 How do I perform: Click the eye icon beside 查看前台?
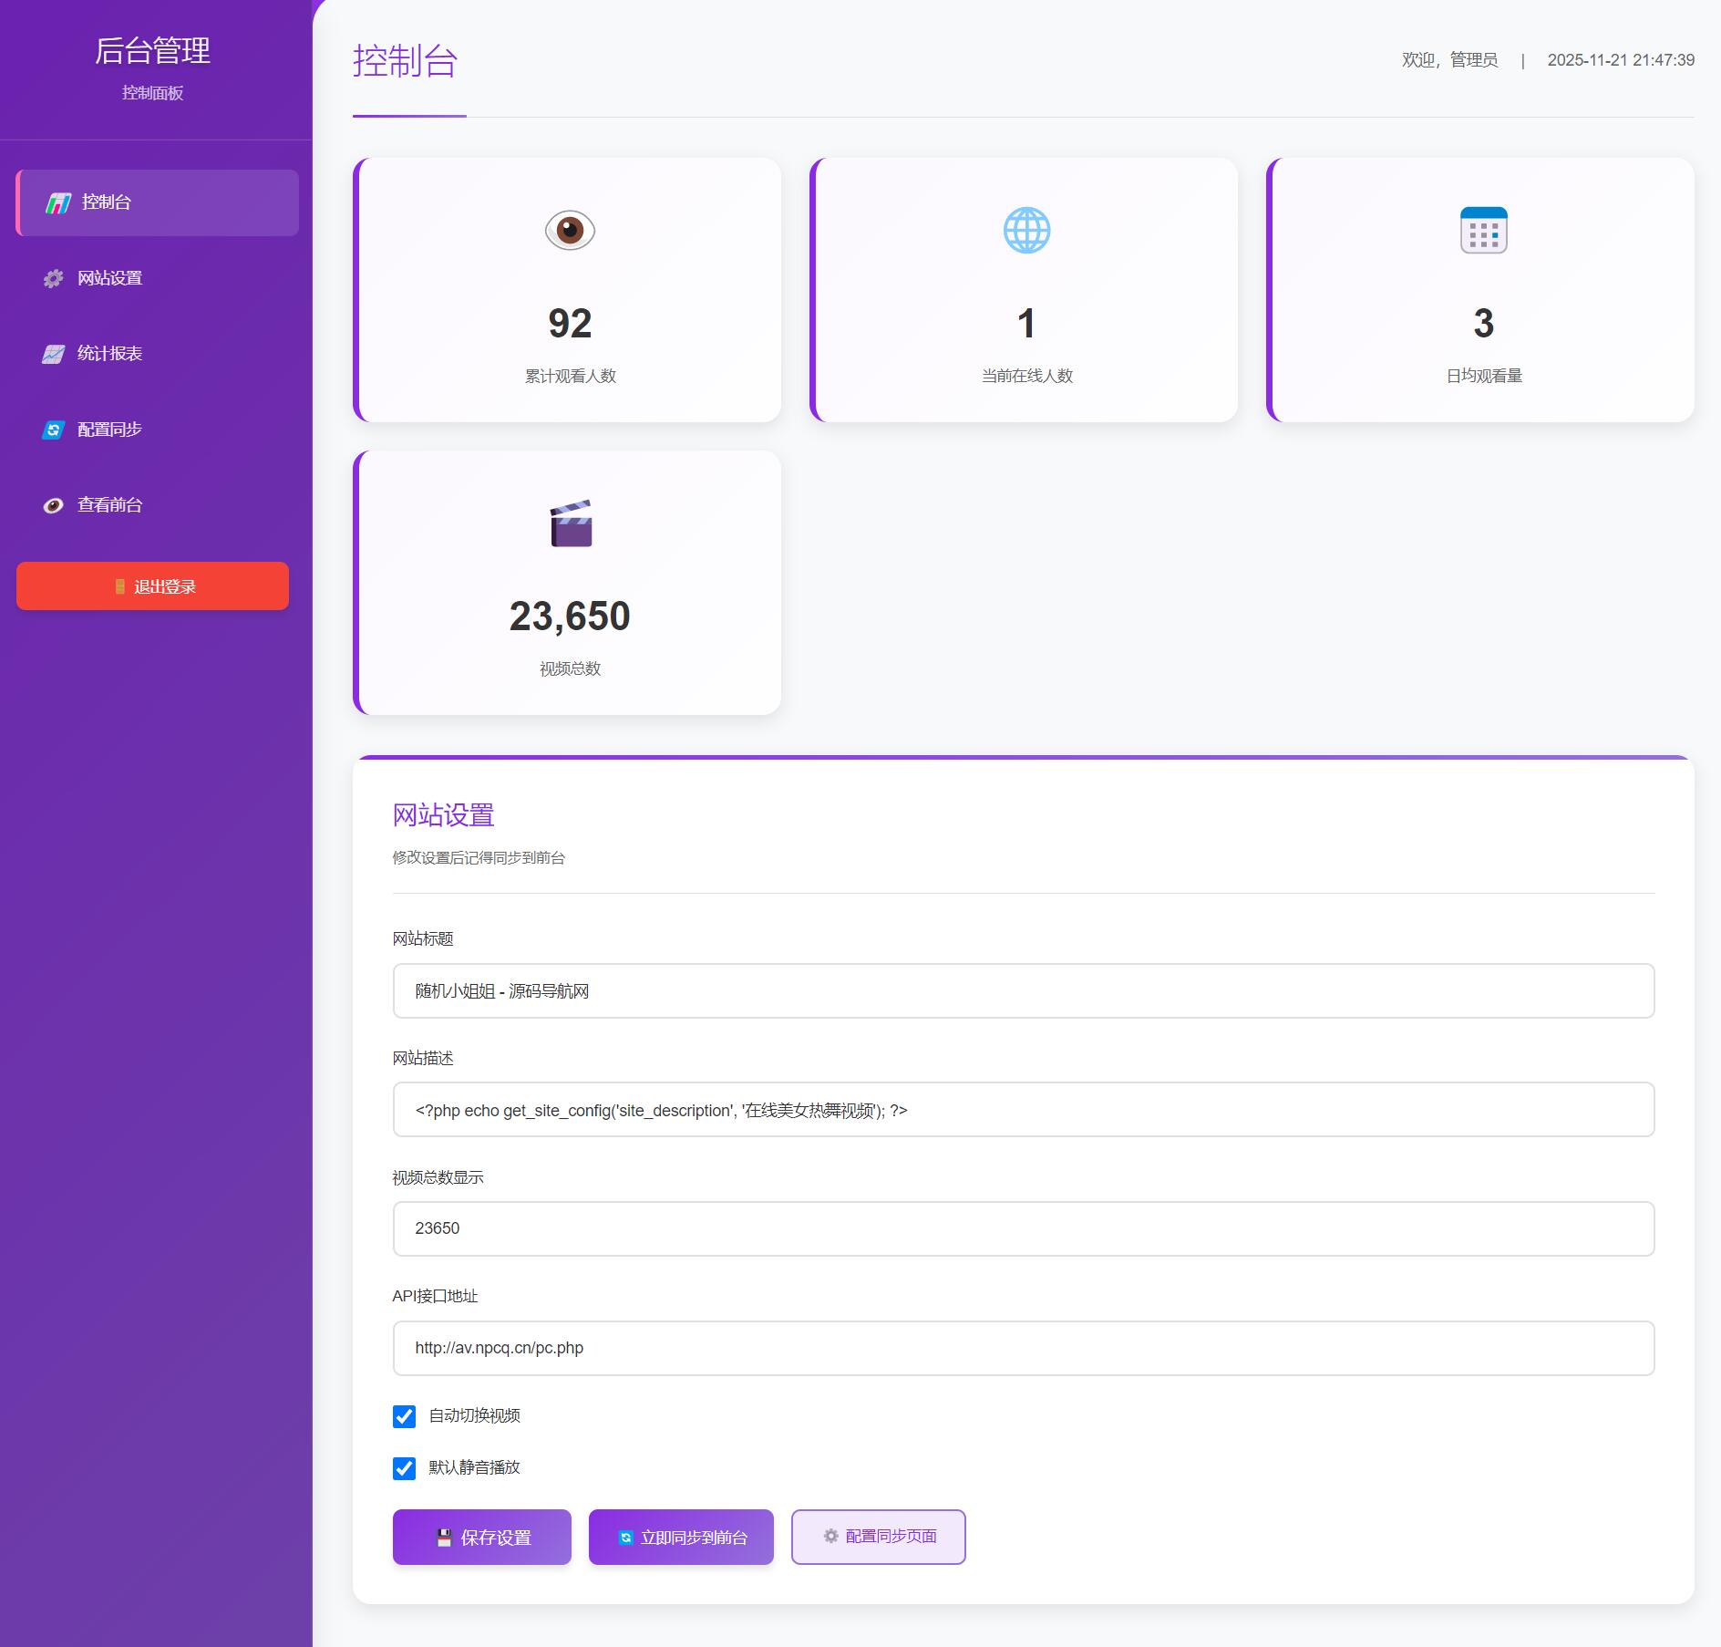(54, 505)
